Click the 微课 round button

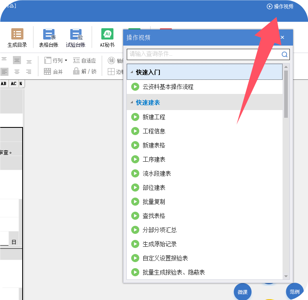point(242,292)
